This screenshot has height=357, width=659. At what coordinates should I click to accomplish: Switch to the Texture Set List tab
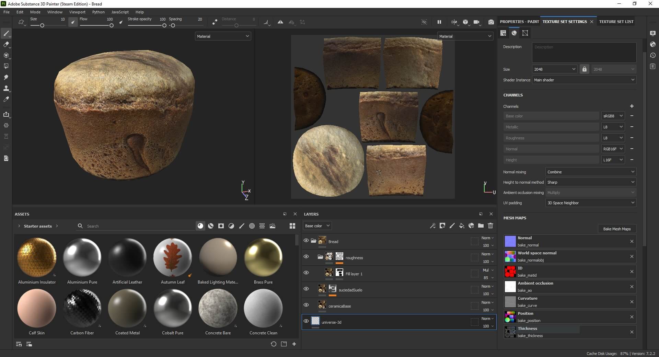(616, 22)
